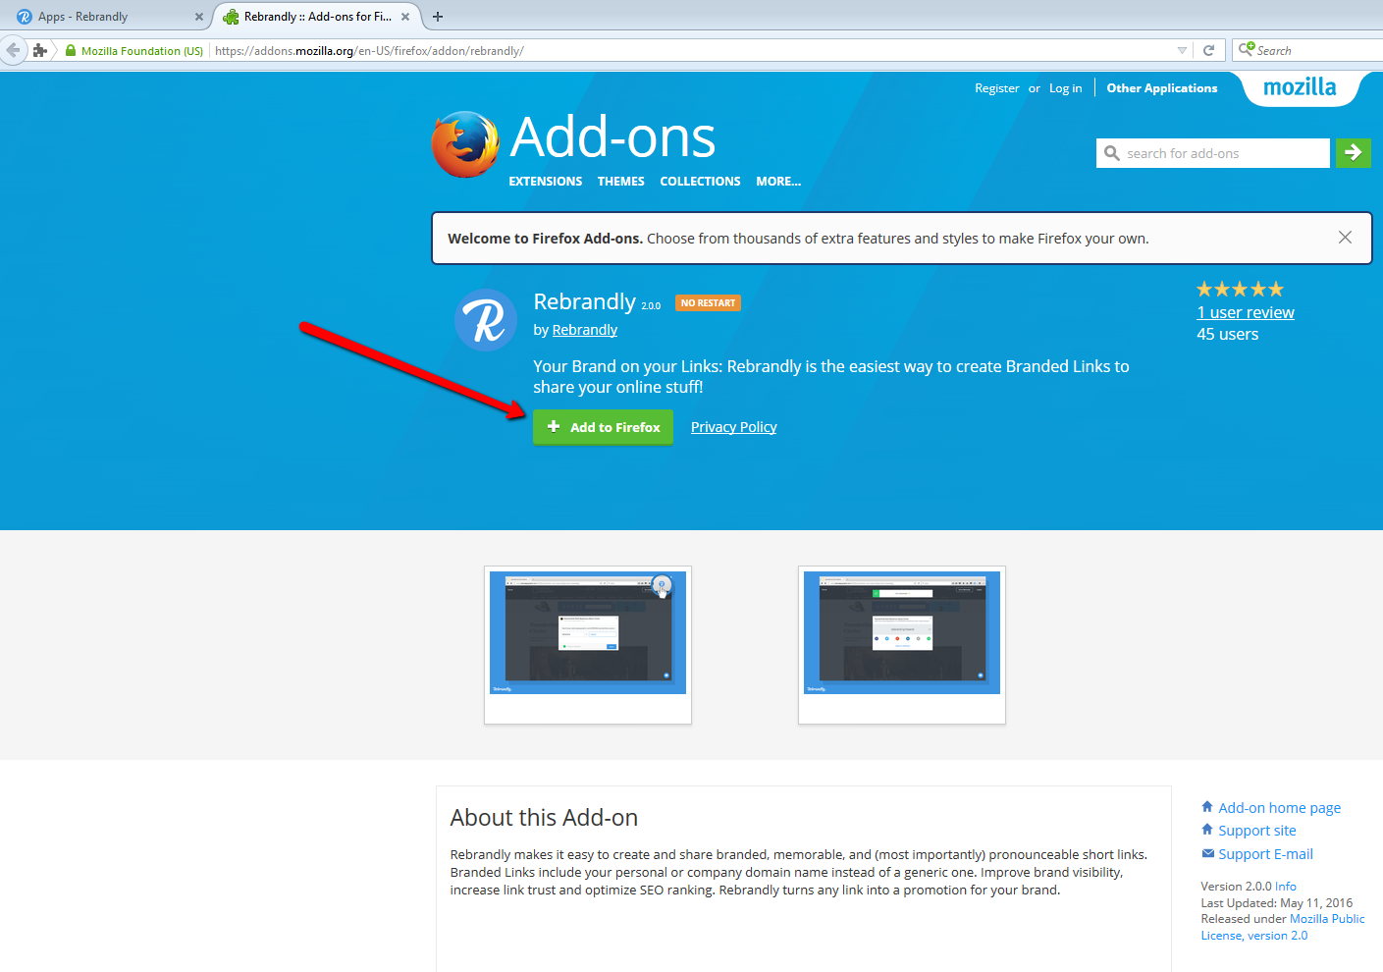The height and width of the screenshot is (972, 1383).
Task: Reload the page with the refresh icon
Action: point(1208,50)
